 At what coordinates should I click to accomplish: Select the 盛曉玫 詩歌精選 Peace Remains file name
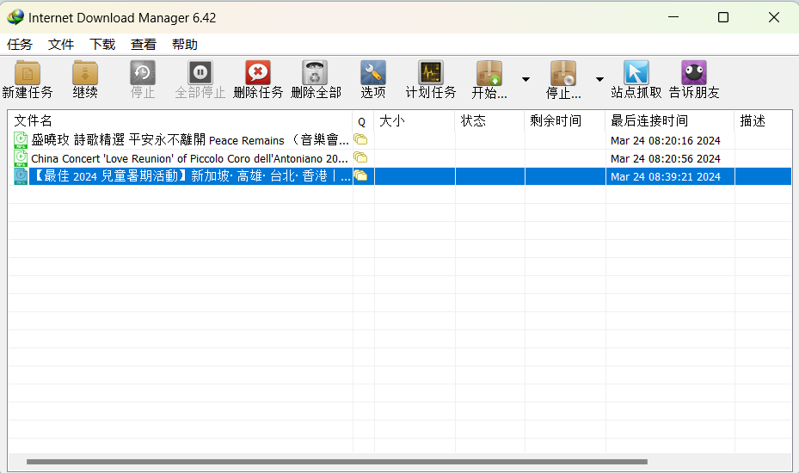click(x=190, y=139)
